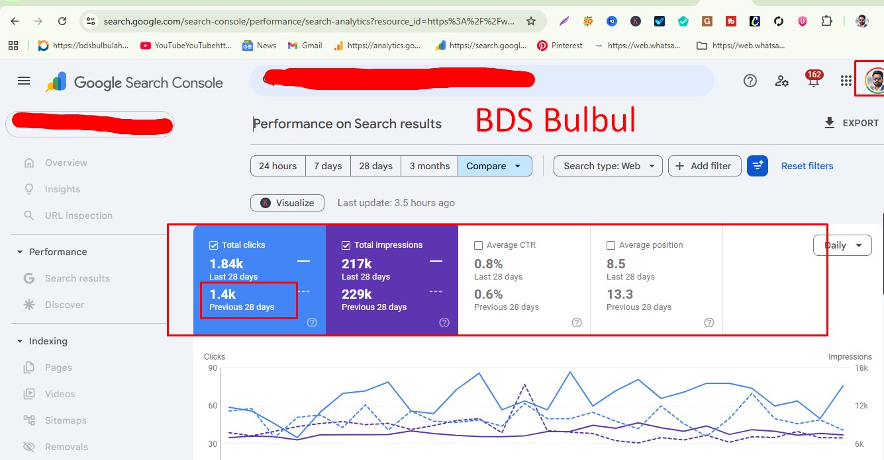The image size is (884, 460).
Task: Open Chrome profile avatar in toolbar
Action: coord(861,21)
